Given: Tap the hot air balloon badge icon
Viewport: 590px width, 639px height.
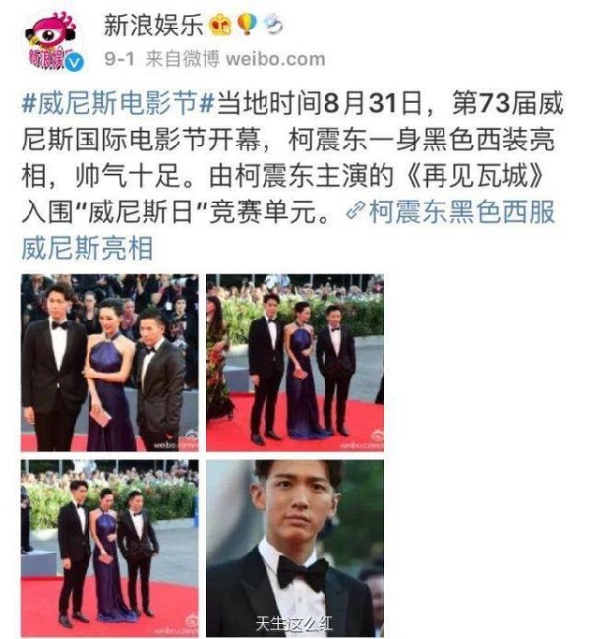Looking at the screenshot, I should coord(248,25).
